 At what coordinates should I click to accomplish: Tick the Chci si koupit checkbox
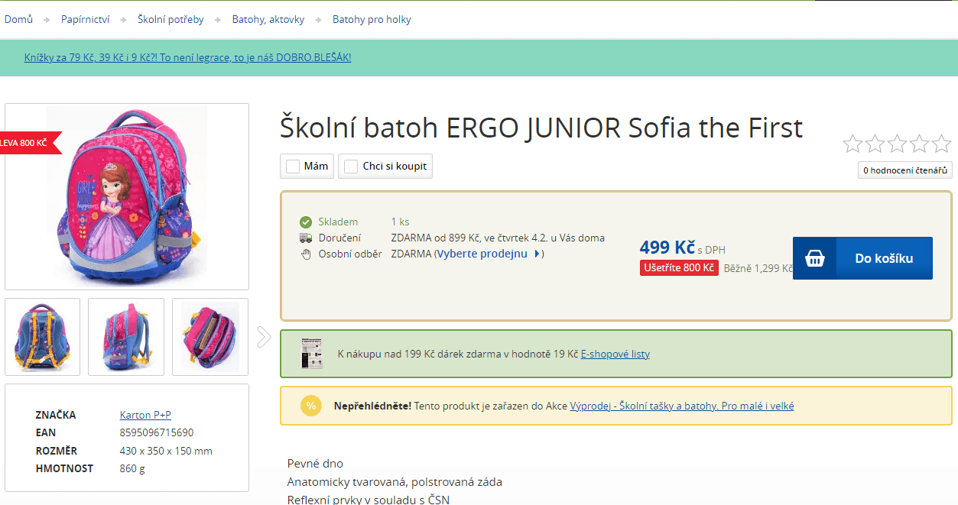click(351, 167)
